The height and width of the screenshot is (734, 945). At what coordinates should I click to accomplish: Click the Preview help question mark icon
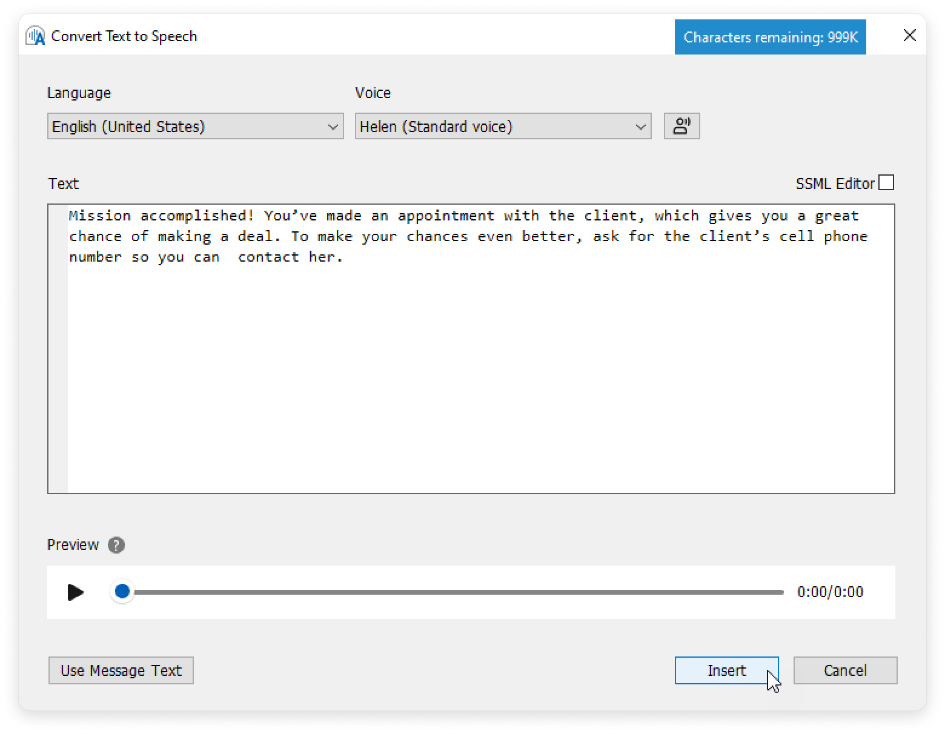tap(116, 545)
